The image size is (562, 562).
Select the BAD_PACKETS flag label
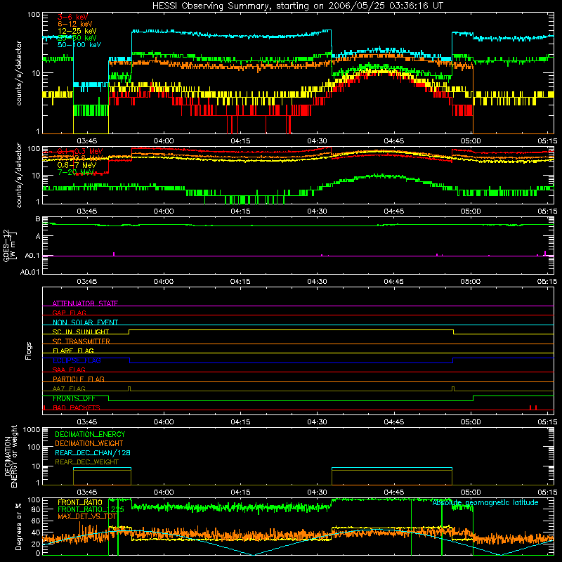pos(77,407)
